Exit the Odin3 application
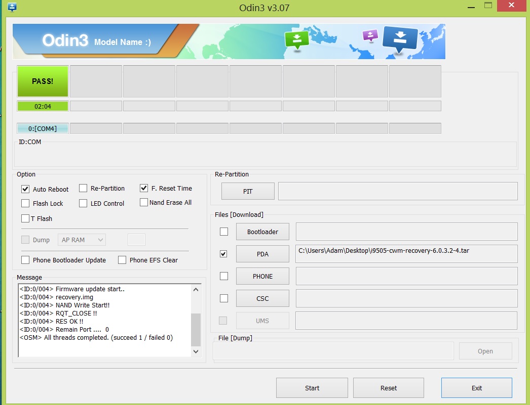Image resolution: width=530 pixels, height=405 pixels. (477, 388)
